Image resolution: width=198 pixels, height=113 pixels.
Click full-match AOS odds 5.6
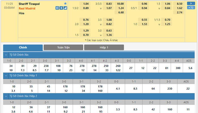[190, 68]
